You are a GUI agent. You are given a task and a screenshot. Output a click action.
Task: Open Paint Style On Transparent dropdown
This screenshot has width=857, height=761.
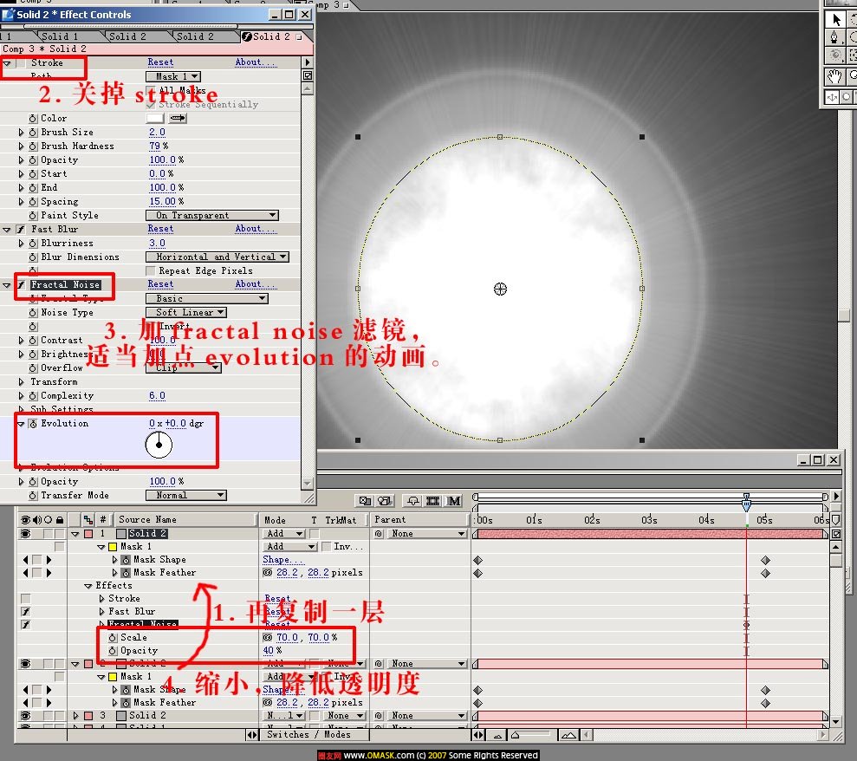tap(212, 216)
